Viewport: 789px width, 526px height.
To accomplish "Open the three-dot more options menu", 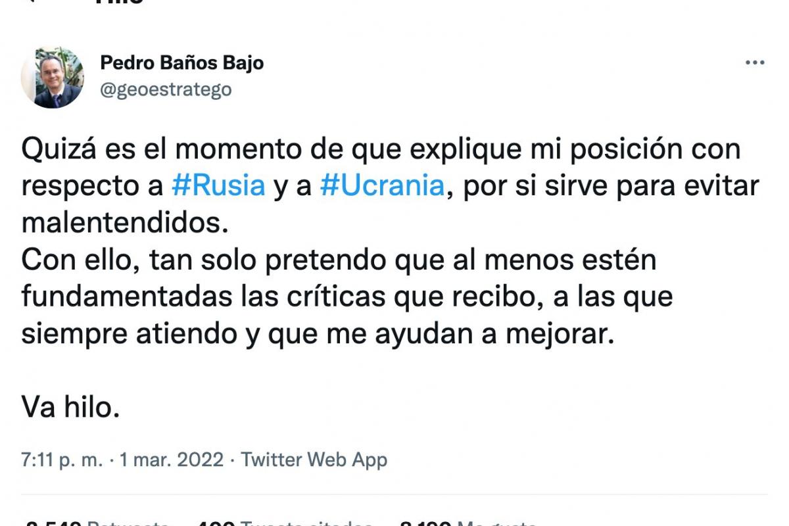I will 754,63.
